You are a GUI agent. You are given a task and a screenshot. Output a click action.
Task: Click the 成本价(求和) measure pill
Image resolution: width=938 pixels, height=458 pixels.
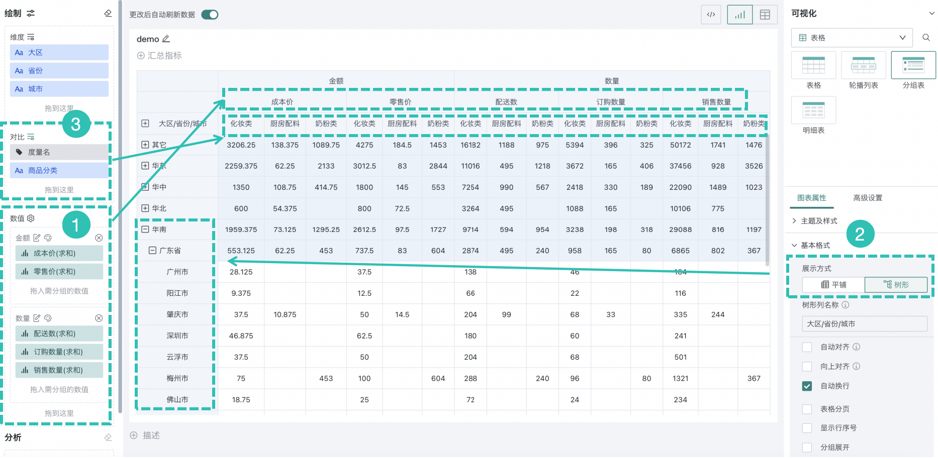(59, 254)
